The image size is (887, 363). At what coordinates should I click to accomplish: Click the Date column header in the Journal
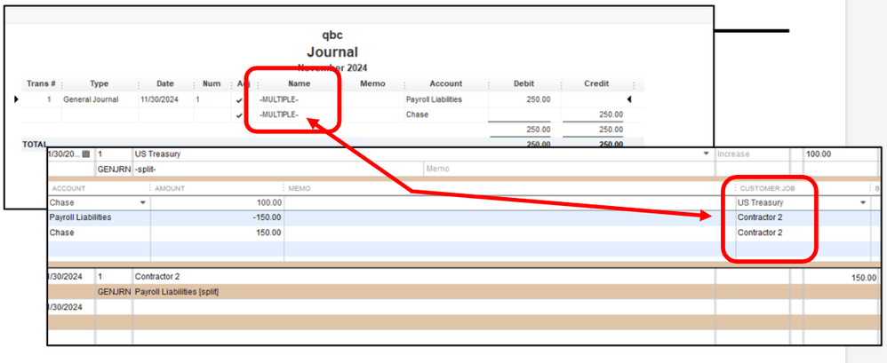[165, 83]
